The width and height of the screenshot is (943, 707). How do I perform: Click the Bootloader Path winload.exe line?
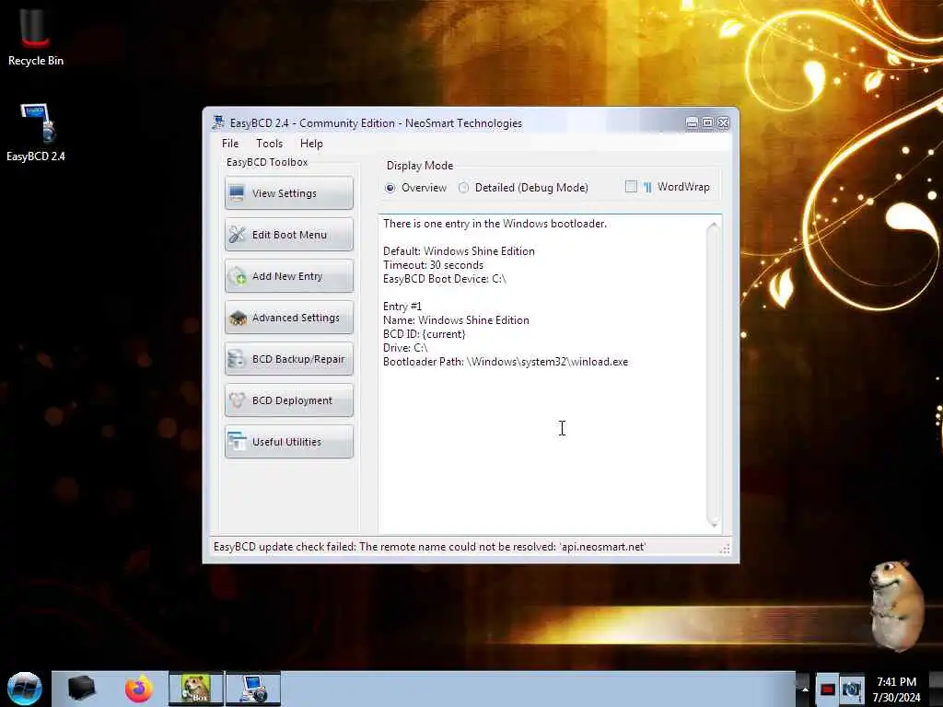coord(506,362)
